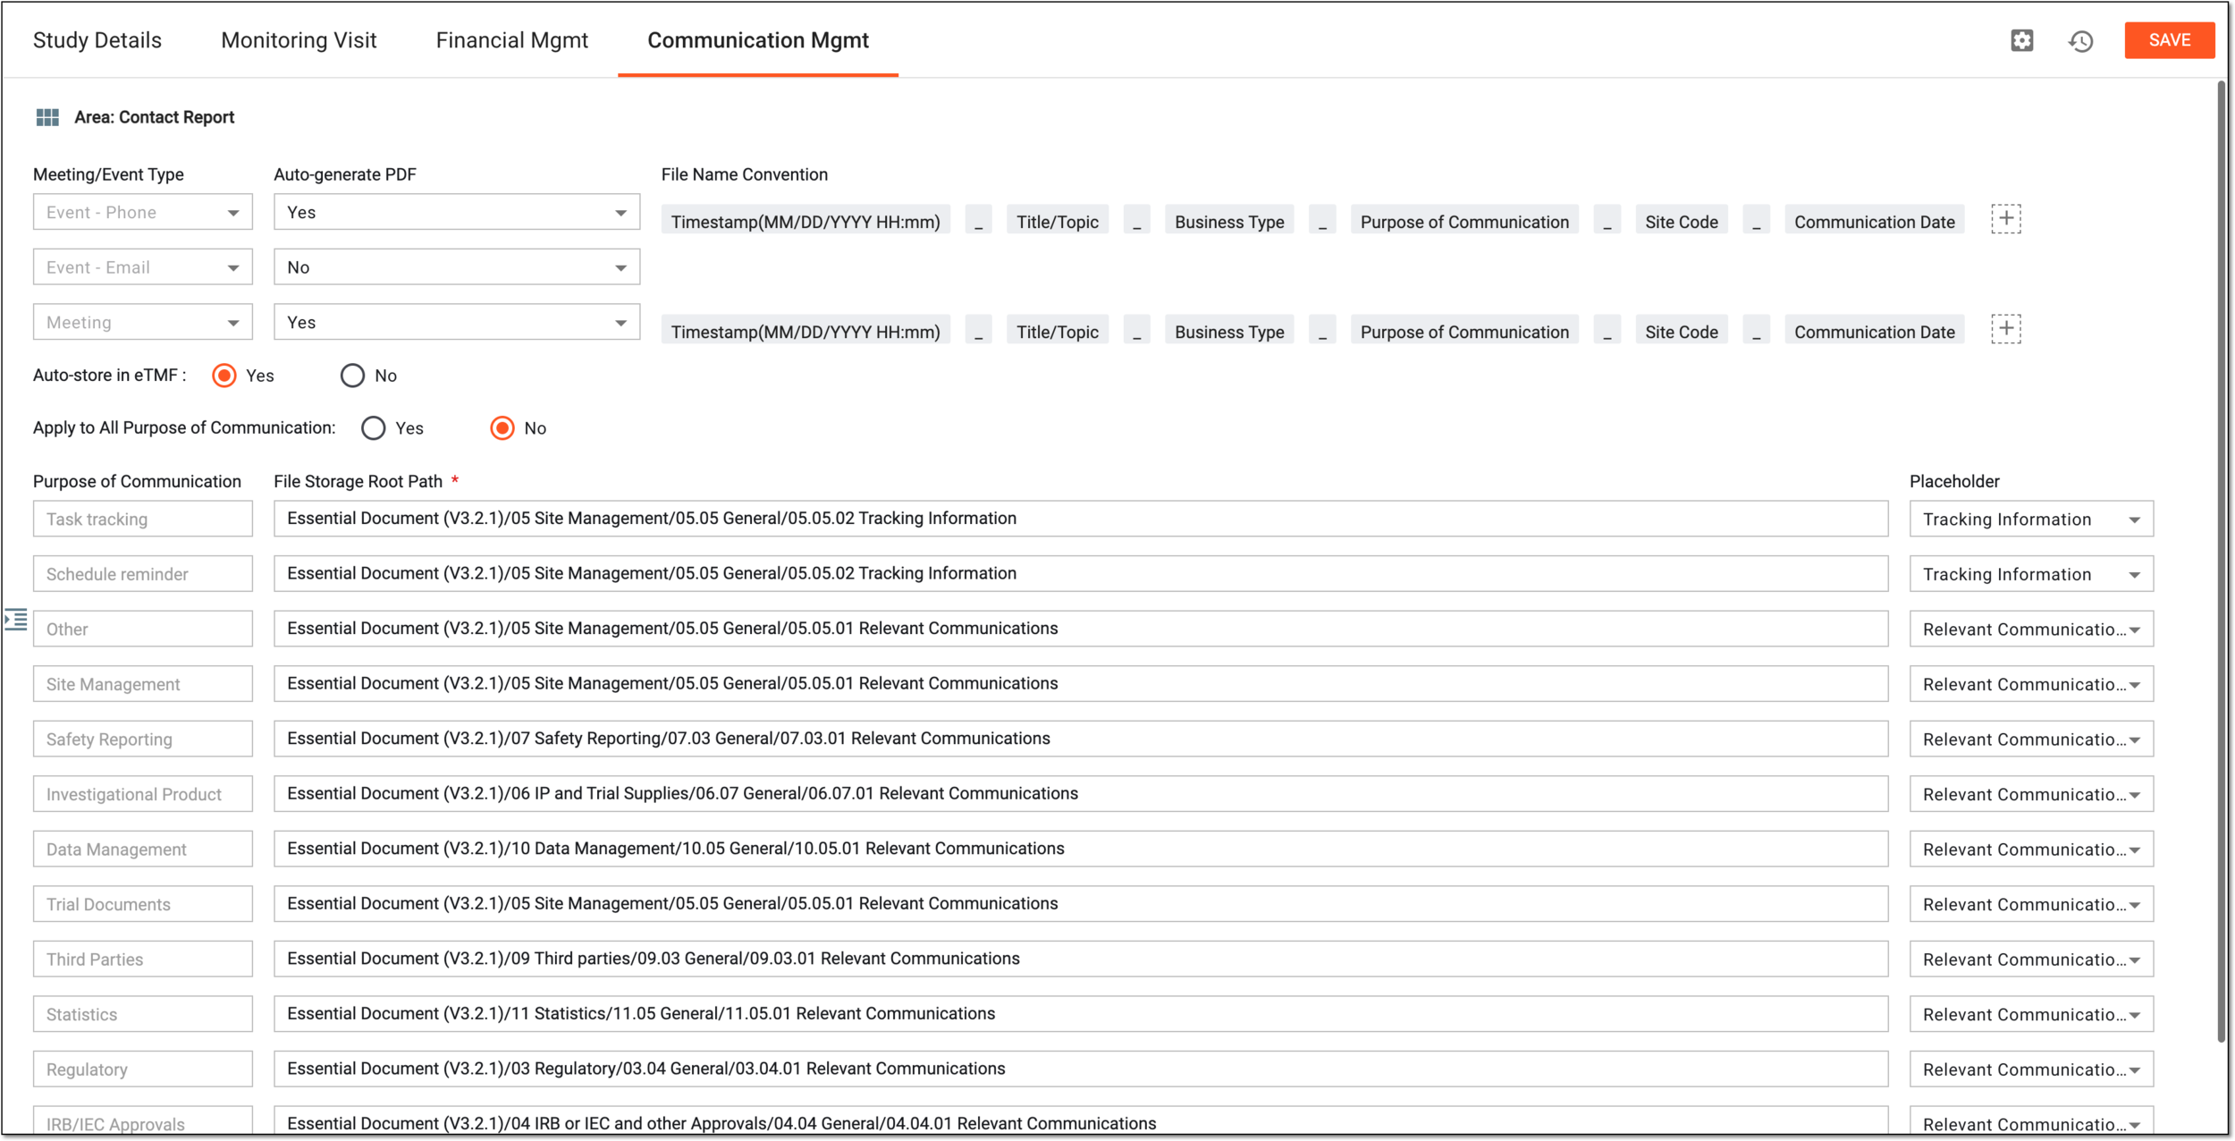Open Placeholder dropdown for Trial Documents

[2031, 904]
